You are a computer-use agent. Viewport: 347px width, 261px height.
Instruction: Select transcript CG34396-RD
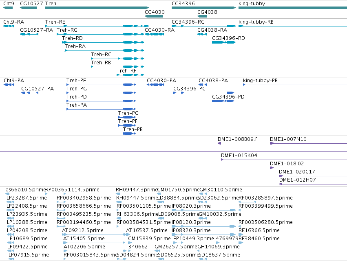pos(224,42)
